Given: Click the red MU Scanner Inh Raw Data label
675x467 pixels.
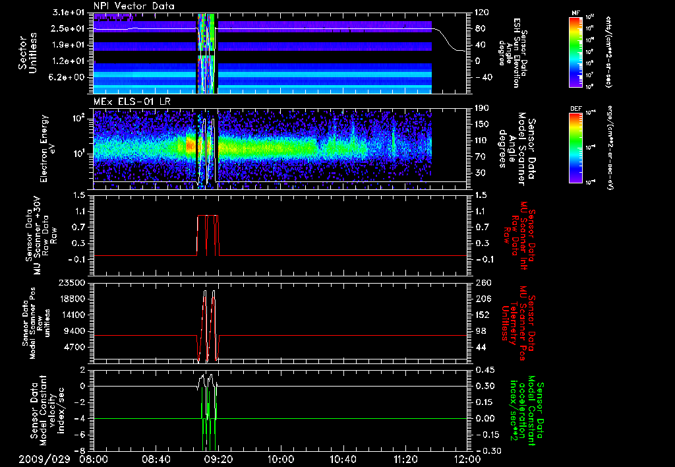Looking at the screenshot, I should [x=519, y=235].
